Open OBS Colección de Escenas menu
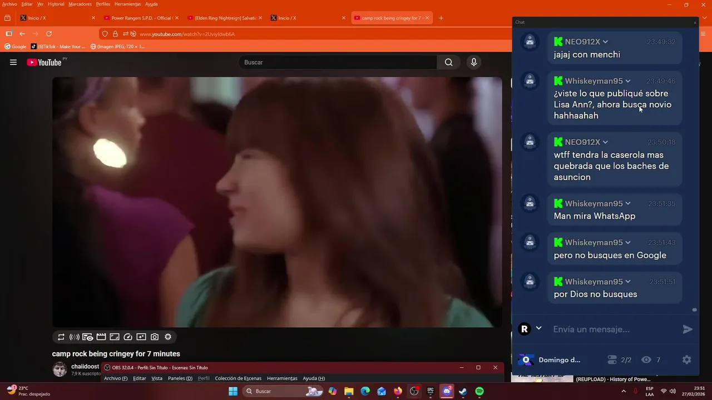 (x=238, y=378)
